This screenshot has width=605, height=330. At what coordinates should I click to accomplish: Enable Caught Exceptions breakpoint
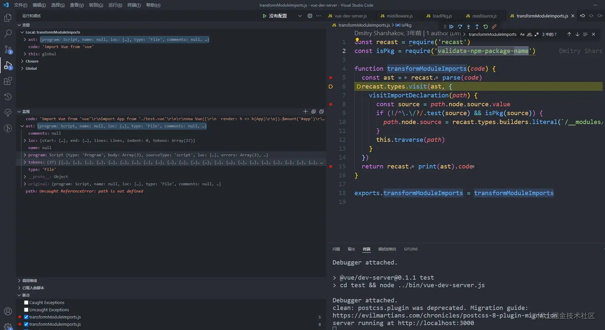26,302
